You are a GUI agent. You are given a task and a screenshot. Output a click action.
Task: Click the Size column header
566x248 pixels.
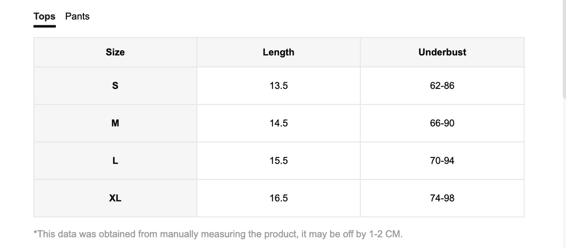tap(115, 52)
